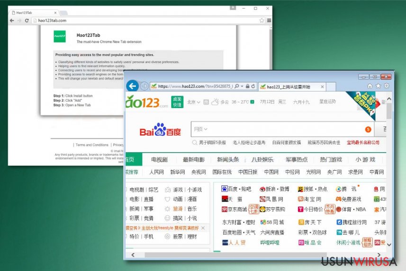
Task: Close the Hao123Tab tab in Chrome
Action: pyautogui.click(x=55, y=13)
